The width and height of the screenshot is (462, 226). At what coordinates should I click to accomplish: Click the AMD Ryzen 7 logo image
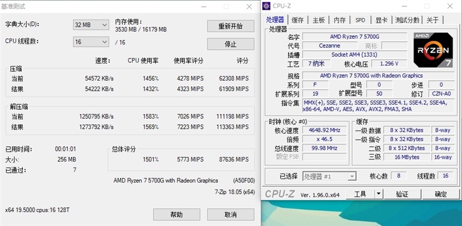tap(433, 50)
